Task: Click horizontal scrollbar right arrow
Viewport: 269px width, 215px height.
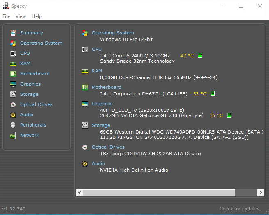Action: click(260, 192)
